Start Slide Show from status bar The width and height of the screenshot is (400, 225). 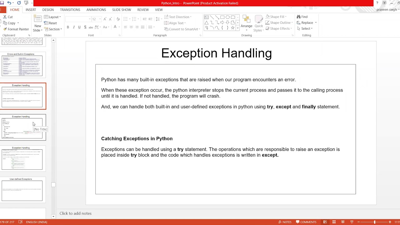pos(352,222)
